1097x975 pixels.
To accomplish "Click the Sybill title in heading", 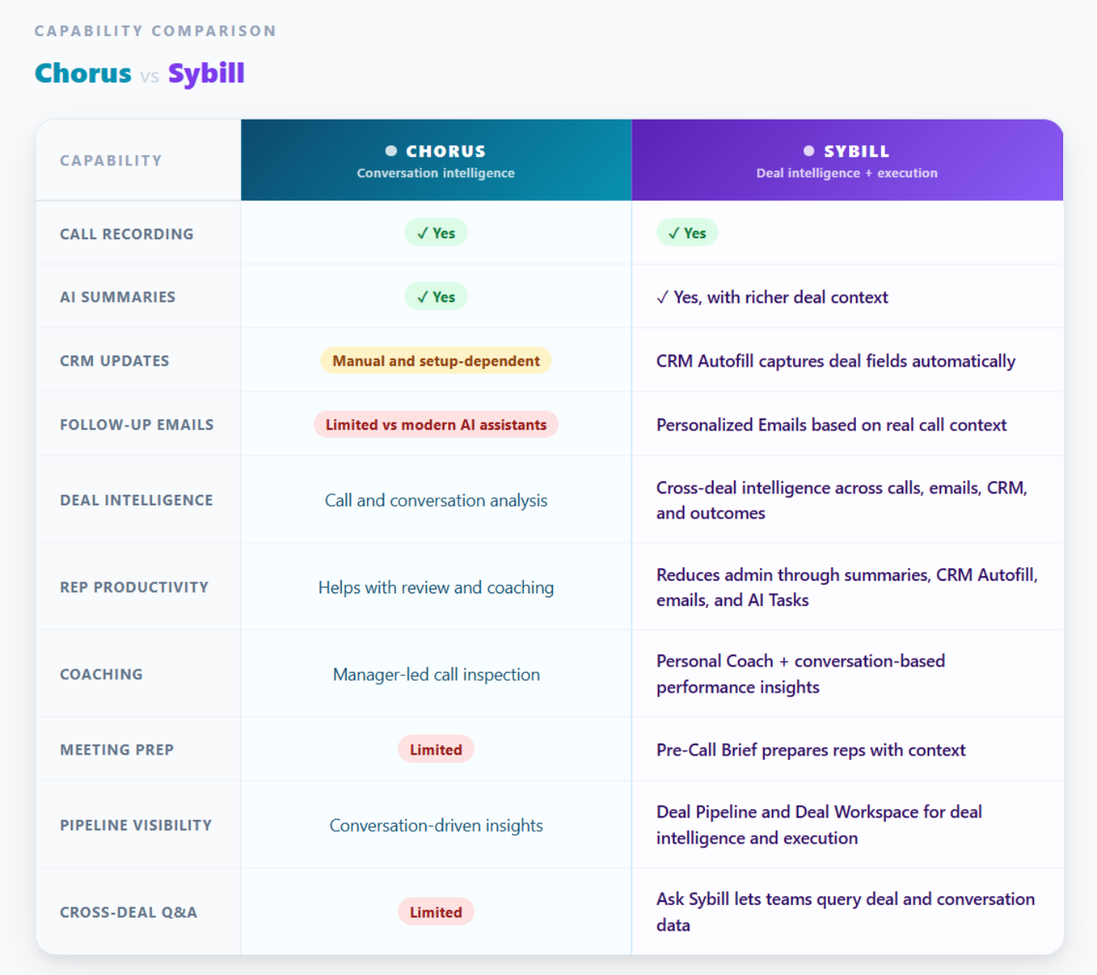I will pyautogui.click(x=206, y=73).
